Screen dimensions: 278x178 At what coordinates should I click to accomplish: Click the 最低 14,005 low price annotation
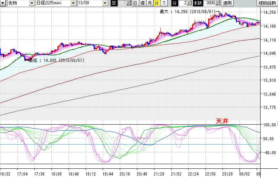coord(57,61)
